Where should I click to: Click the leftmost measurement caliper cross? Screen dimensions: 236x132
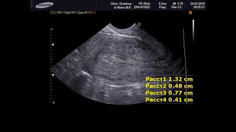click(101, 56)
